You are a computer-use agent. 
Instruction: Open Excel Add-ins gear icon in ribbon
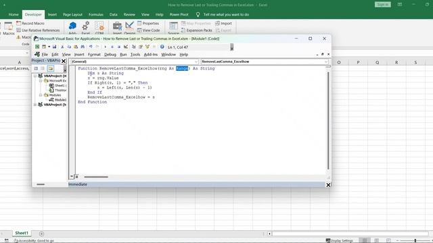(x=86, y=28)
